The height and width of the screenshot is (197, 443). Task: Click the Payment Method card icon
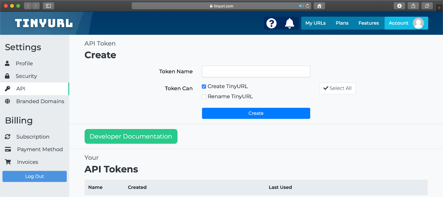(8, 149)
